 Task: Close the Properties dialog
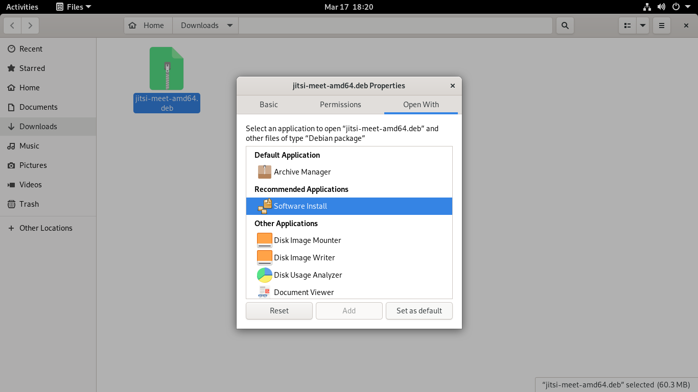[452, 86]
